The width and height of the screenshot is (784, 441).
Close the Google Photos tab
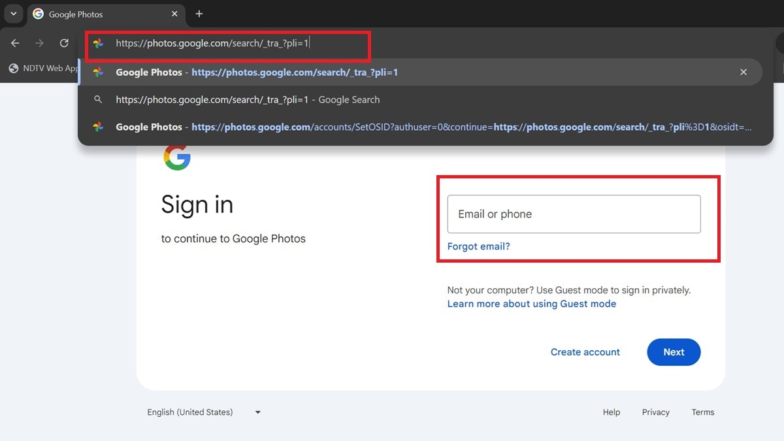(174, 14)
